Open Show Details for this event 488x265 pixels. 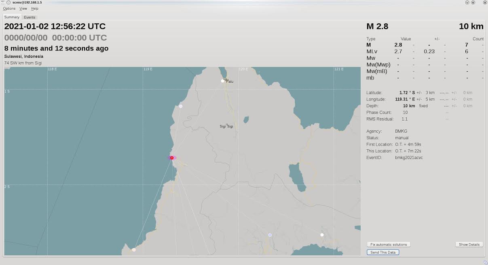(469, 244)
